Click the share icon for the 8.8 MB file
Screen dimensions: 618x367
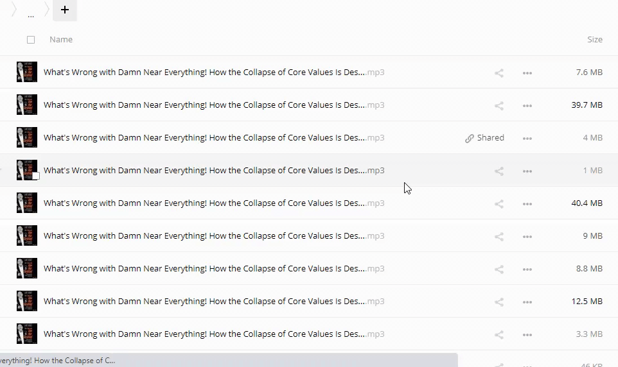coord(499,269)
